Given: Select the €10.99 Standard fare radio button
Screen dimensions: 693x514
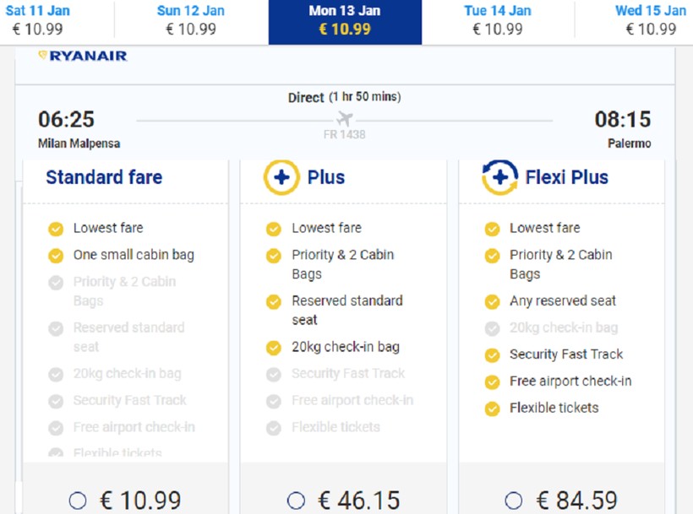Looking at the screenshot, I should point(78,500).
